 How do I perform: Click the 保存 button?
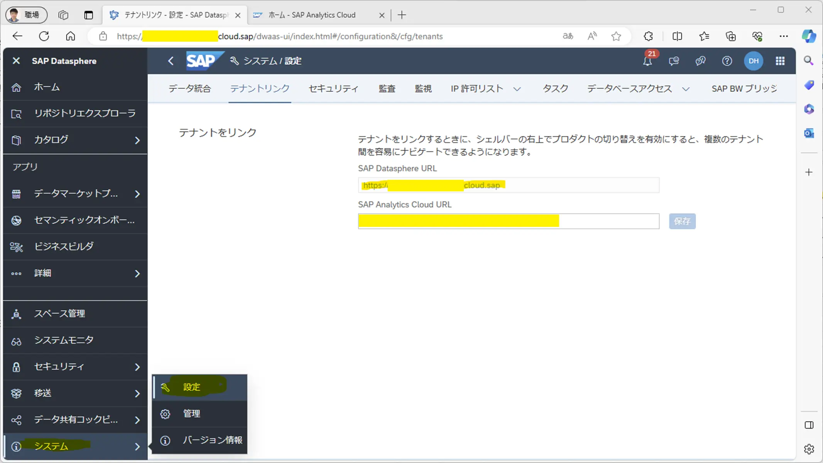682,221
